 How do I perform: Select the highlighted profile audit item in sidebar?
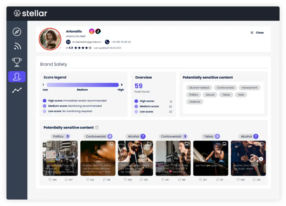[x=17, y=76]
